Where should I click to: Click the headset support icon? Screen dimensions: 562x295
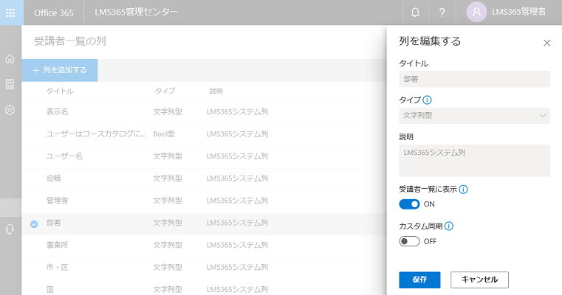click(x=10, y=229)
